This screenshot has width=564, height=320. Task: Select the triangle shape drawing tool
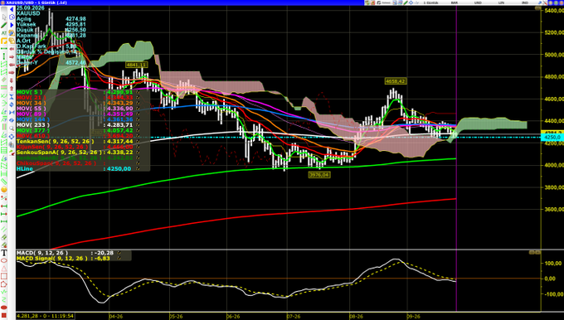click(4, 269)
